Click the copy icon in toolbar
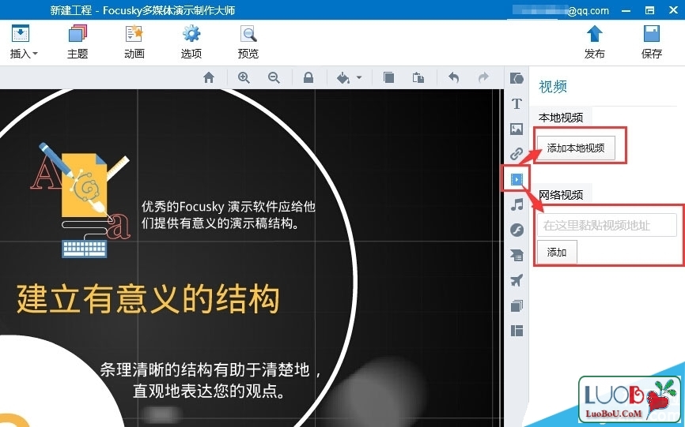Viewport: 685px width, 427px height. pos(388,77)
